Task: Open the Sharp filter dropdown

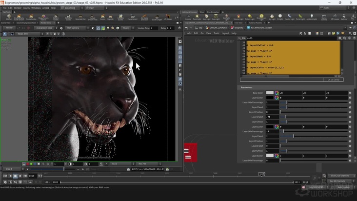Action: point(127,28)
